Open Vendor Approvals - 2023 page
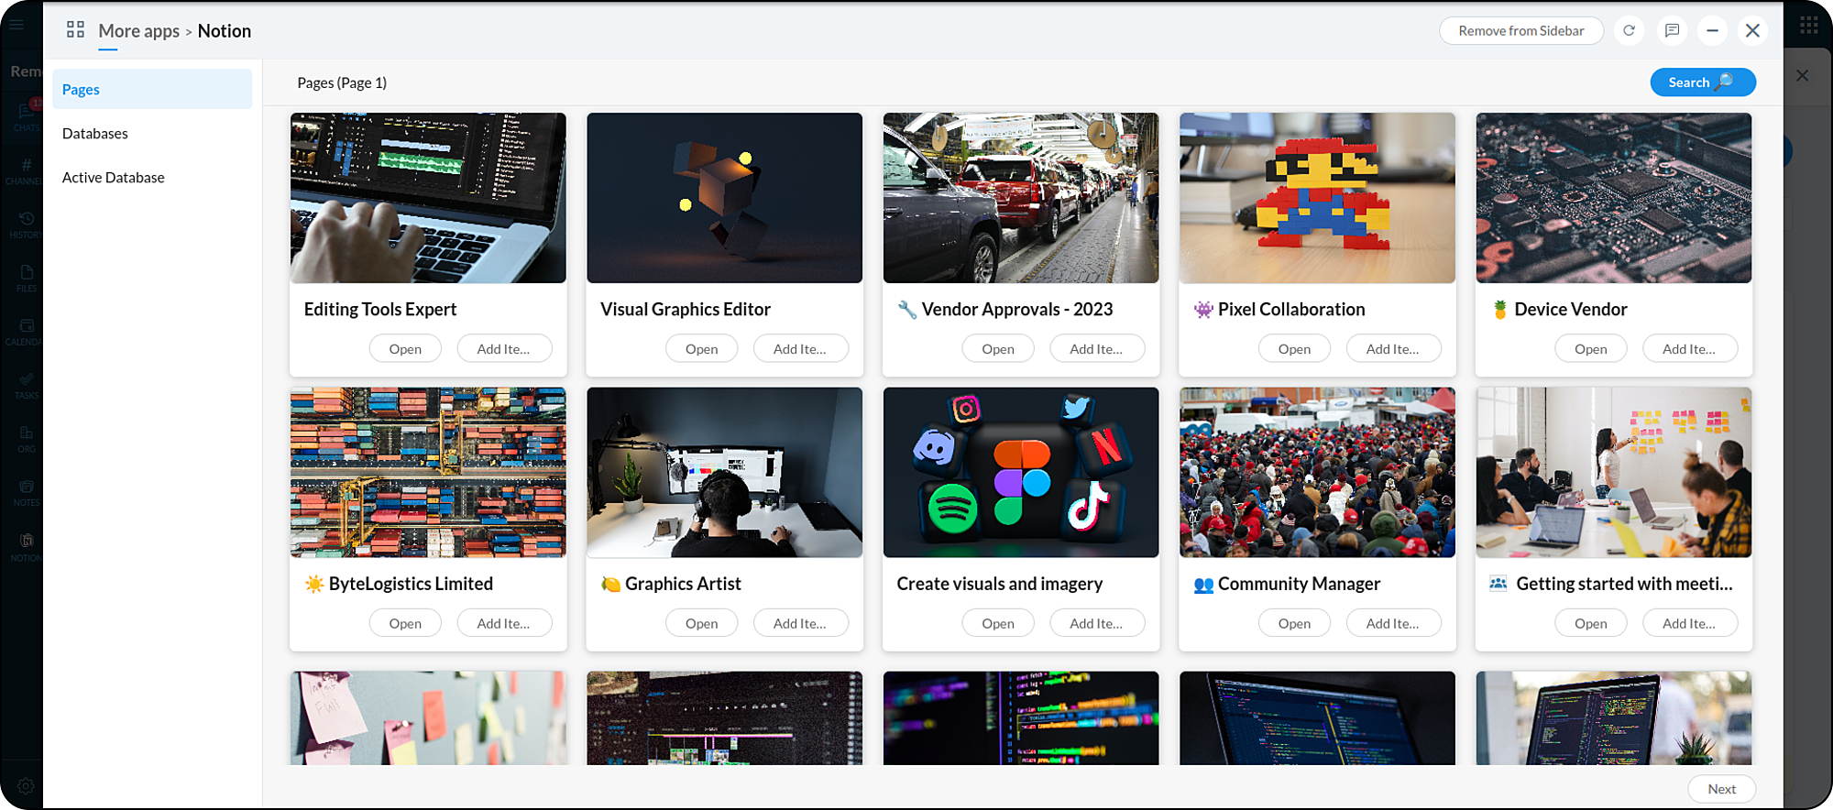This screenshot has width=1833, height=810. [998, 349]
